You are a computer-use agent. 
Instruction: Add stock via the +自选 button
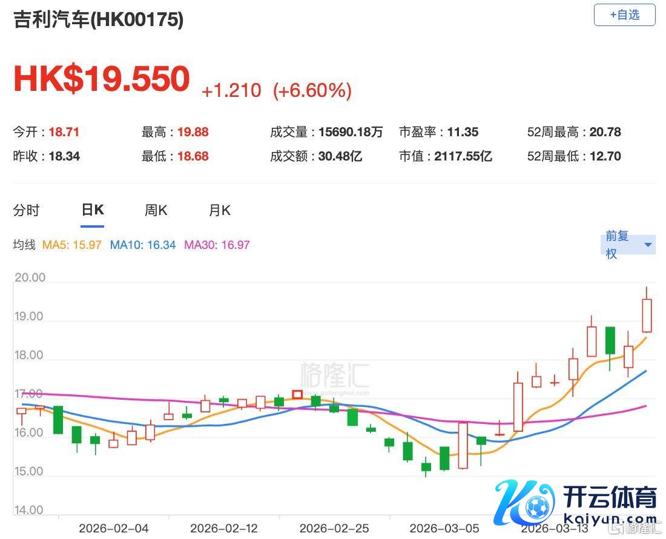(624, 15)
